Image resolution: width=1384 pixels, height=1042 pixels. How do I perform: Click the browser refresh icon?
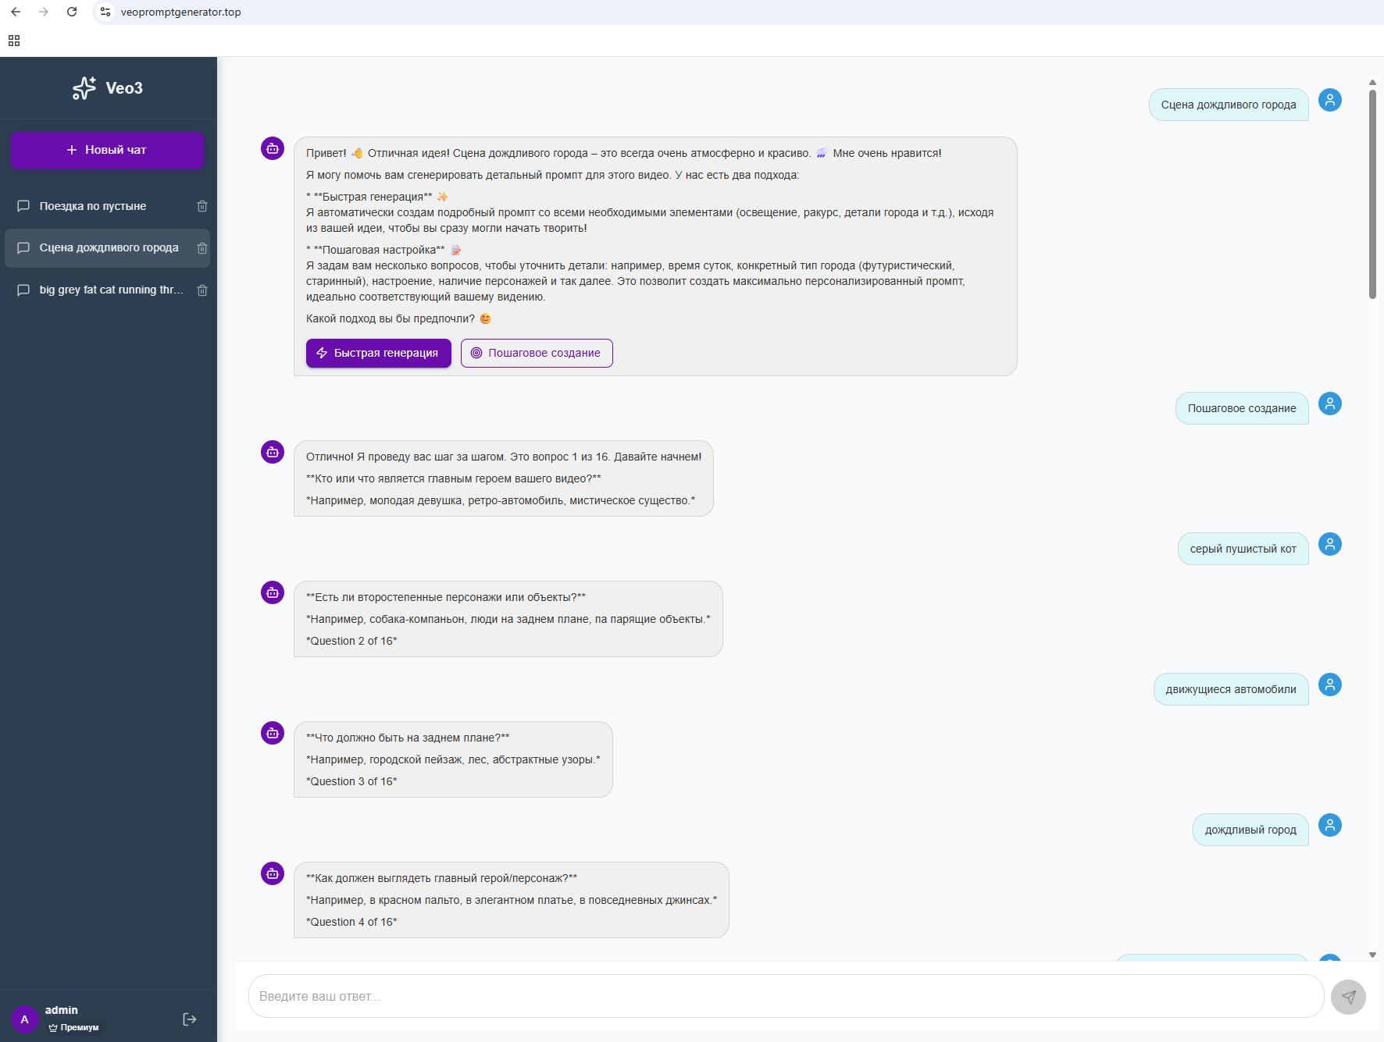[72, 12]
